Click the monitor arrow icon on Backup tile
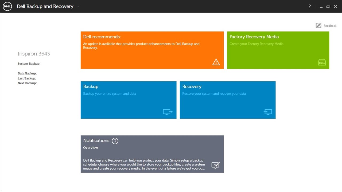Viewport: 342px width, 192px height. (x=168, y=112)
